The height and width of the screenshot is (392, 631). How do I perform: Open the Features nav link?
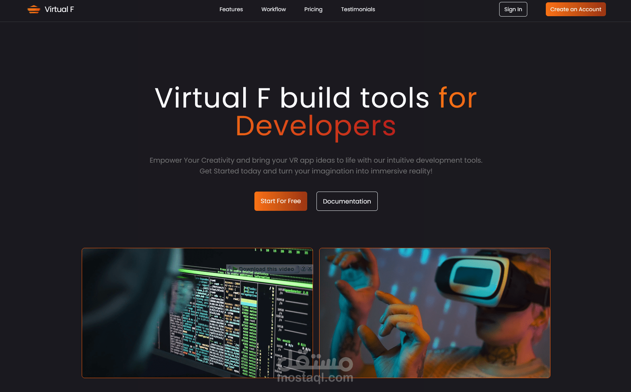[231, 9]
